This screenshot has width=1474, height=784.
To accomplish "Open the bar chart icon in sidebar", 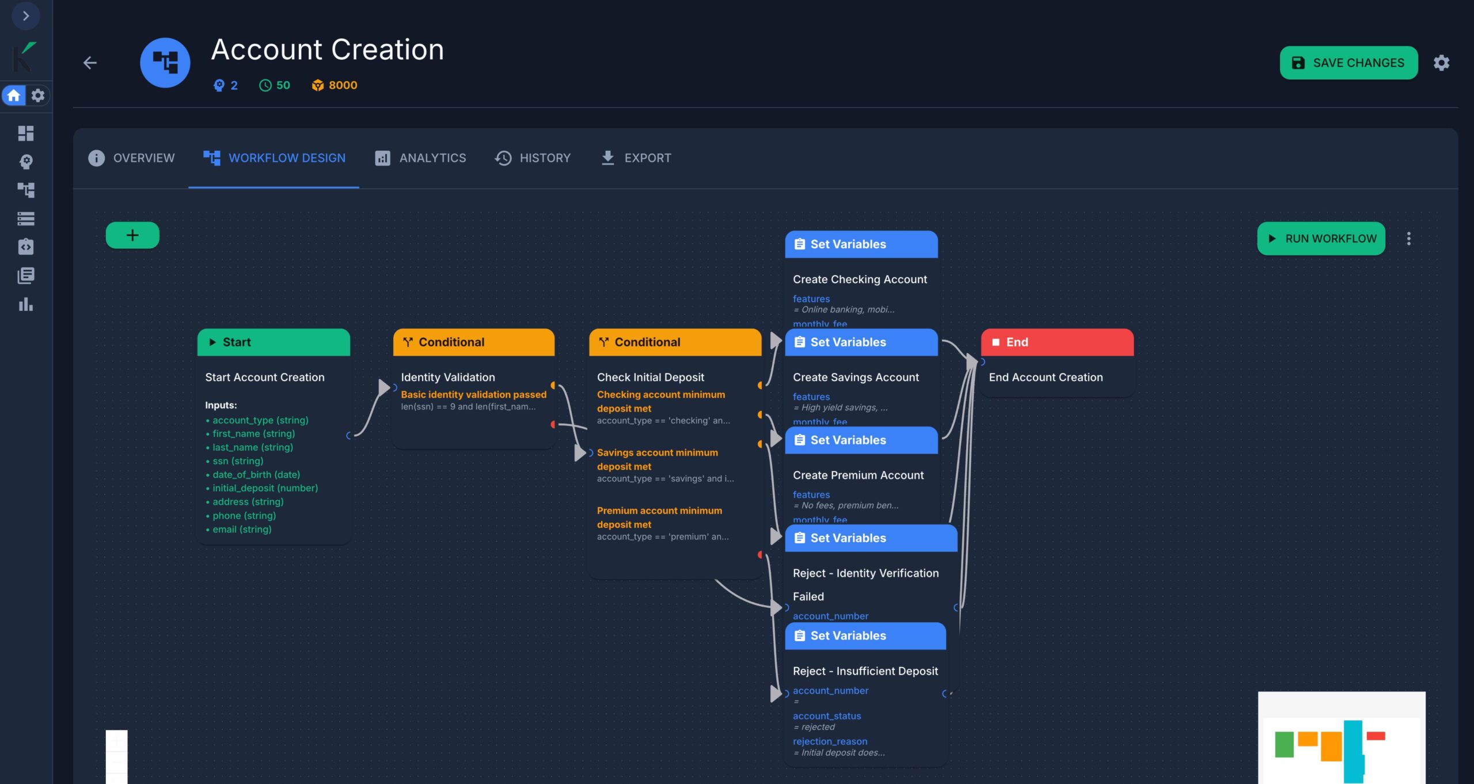I will pos(26,304).
